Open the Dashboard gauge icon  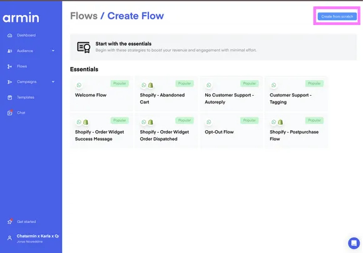10,36
